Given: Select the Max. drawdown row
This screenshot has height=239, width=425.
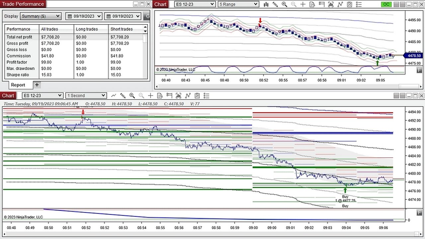Looking at the screenshot, I should click(x=74, y=69).
